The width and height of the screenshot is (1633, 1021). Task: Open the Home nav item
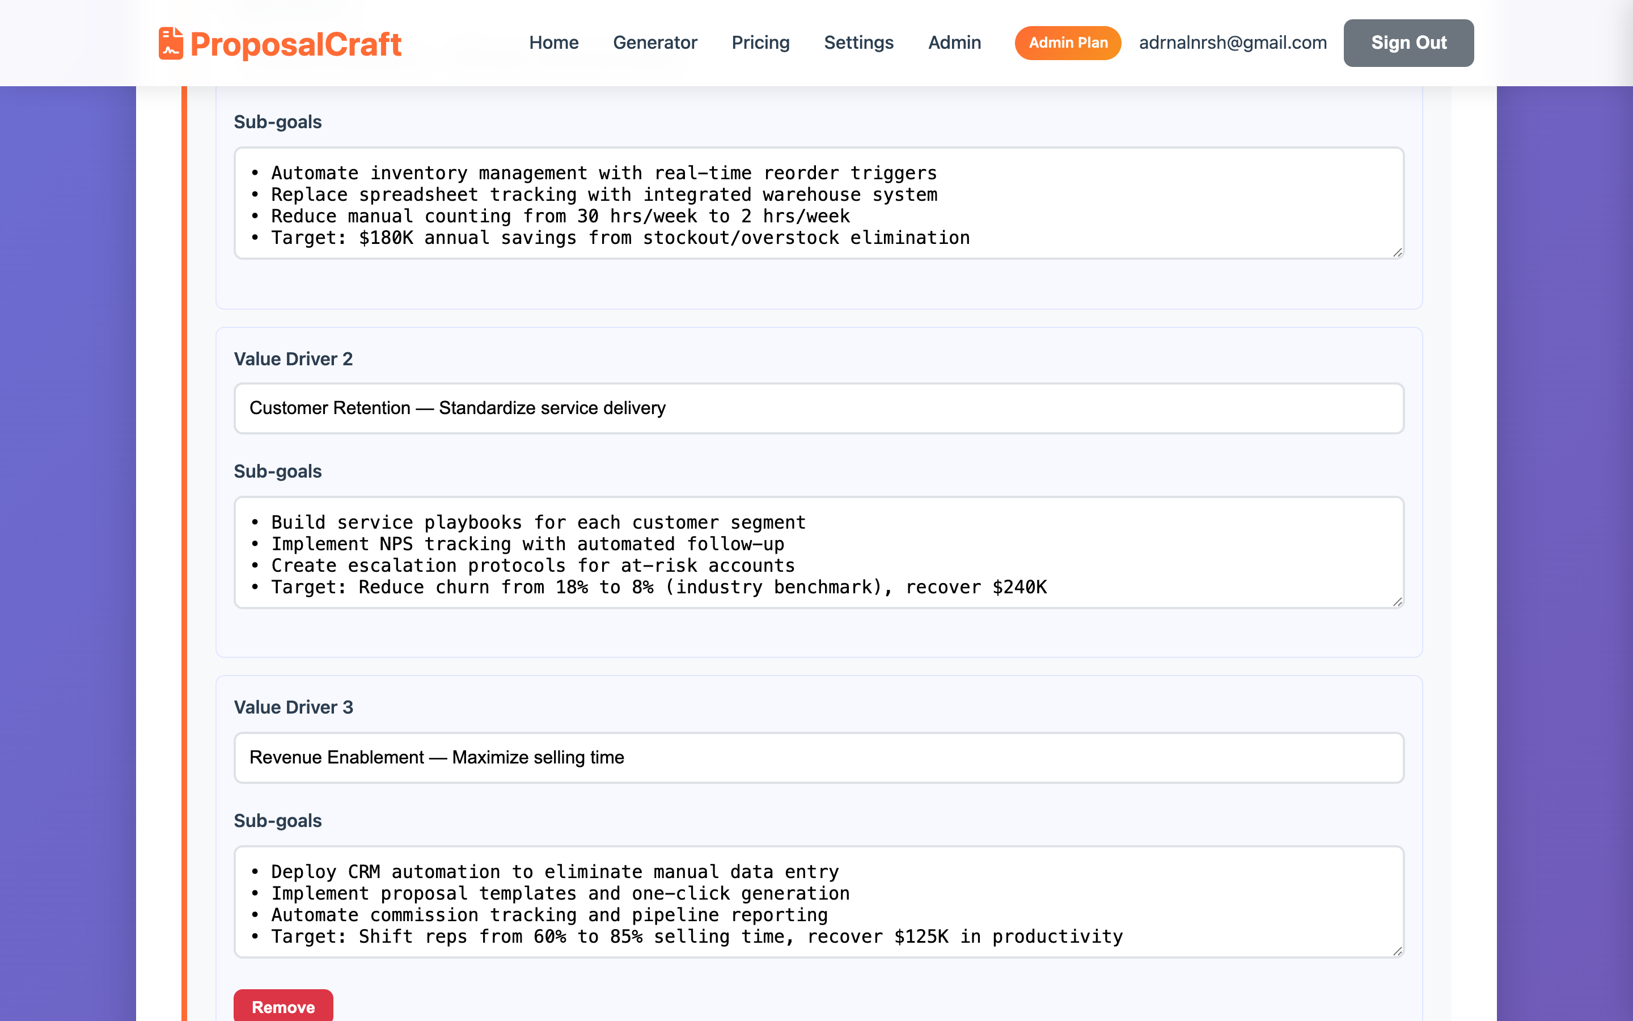(553, 43)
